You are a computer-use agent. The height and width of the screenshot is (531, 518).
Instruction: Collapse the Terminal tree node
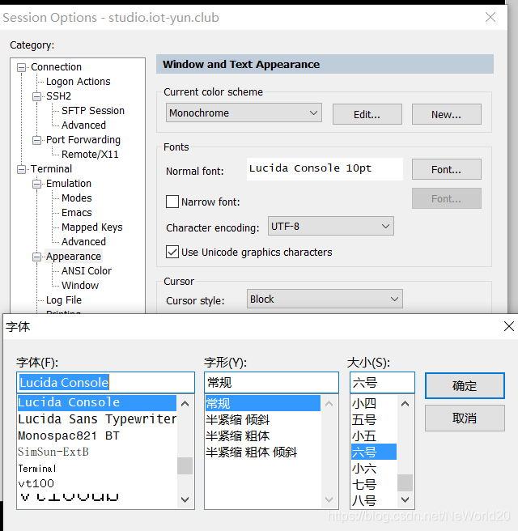coord(21,169)
